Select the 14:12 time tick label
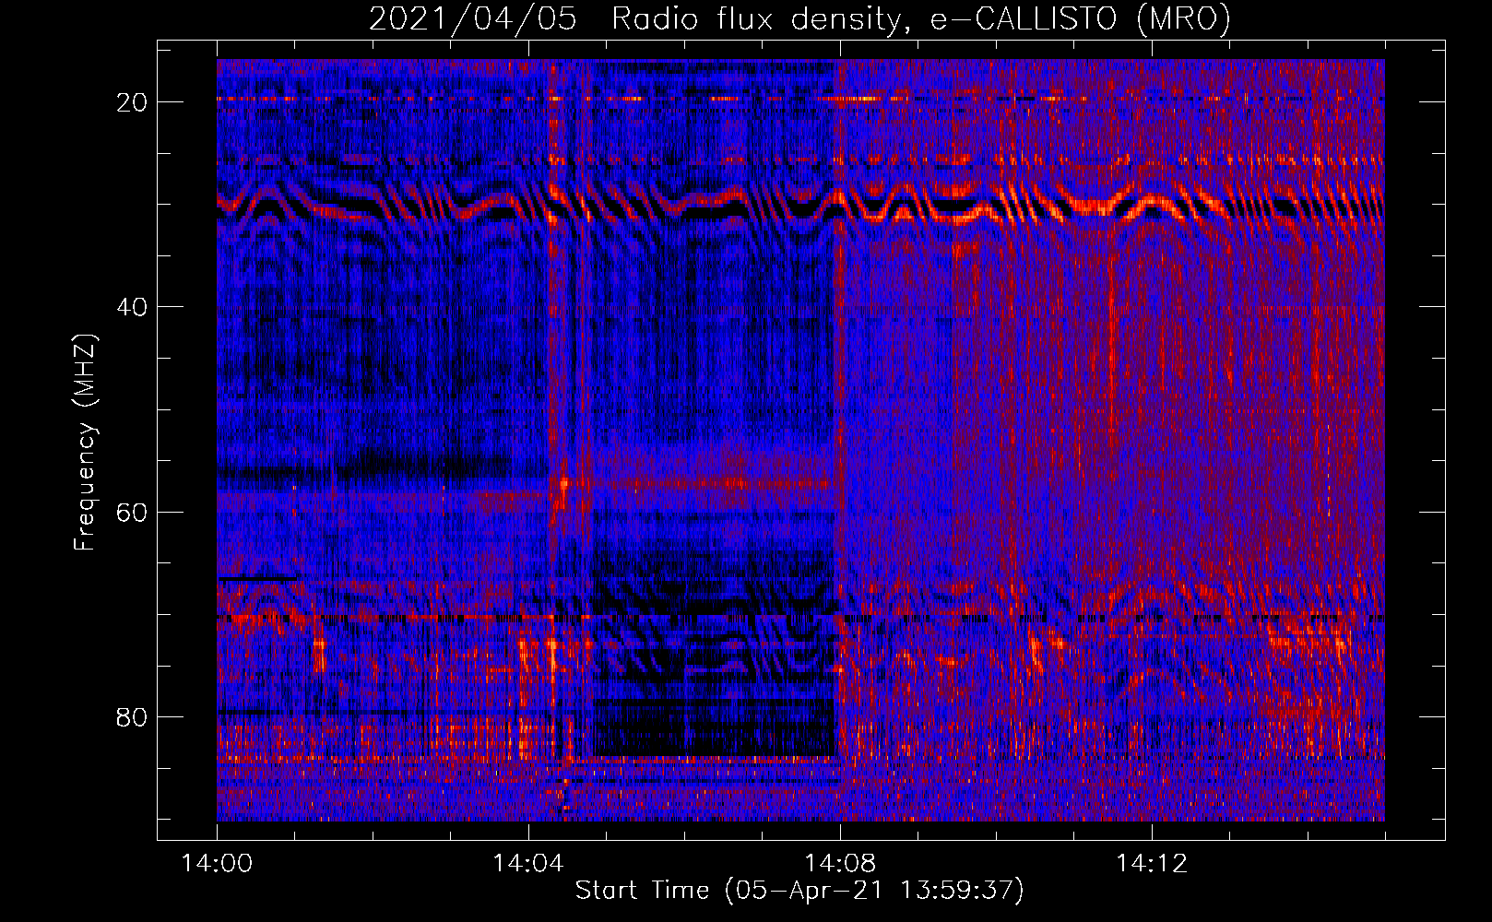The width and height of the screenshot is (1492, 922). coord(1151,864)
